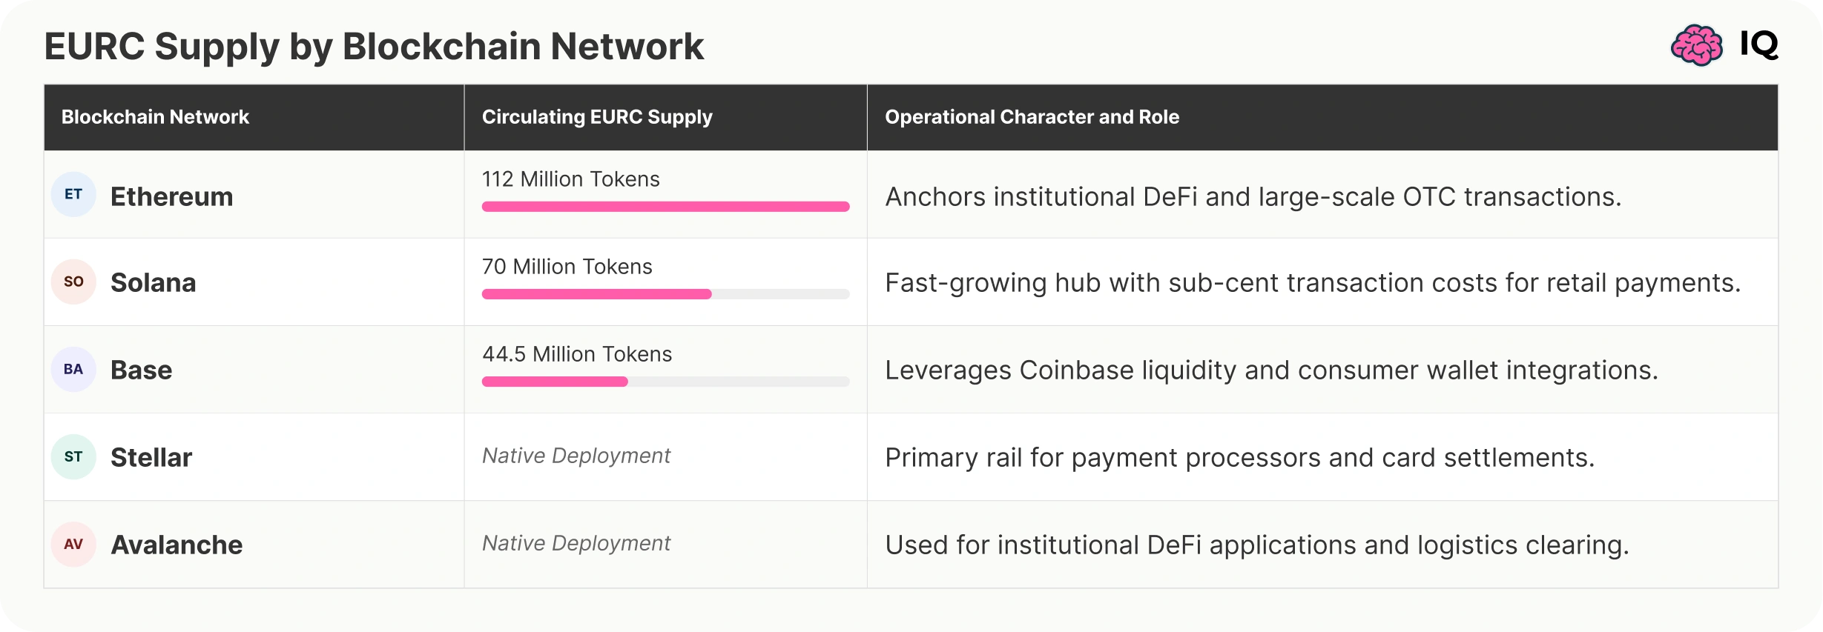Click the pink brain IQ logo
Image resolution: width=1823 pixels, height=632 pixels.
(x=1696, y=45)
